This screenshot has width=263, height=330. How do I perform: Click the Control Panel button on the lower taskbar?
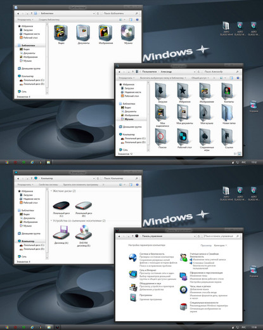(x=57, y=327)
